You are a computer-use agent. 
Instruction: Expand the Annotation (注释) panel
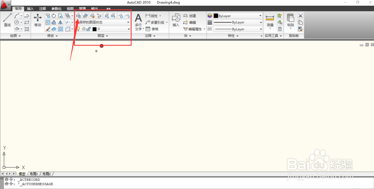(150, 36)
